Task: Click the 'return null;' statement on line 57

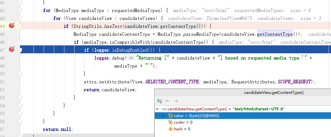Action: (58, 129)
